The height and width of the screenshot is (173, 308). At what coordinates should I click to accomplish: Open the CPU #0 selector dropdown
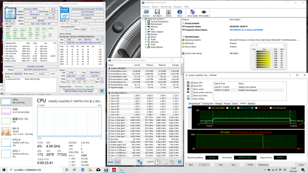pos(10,21)
